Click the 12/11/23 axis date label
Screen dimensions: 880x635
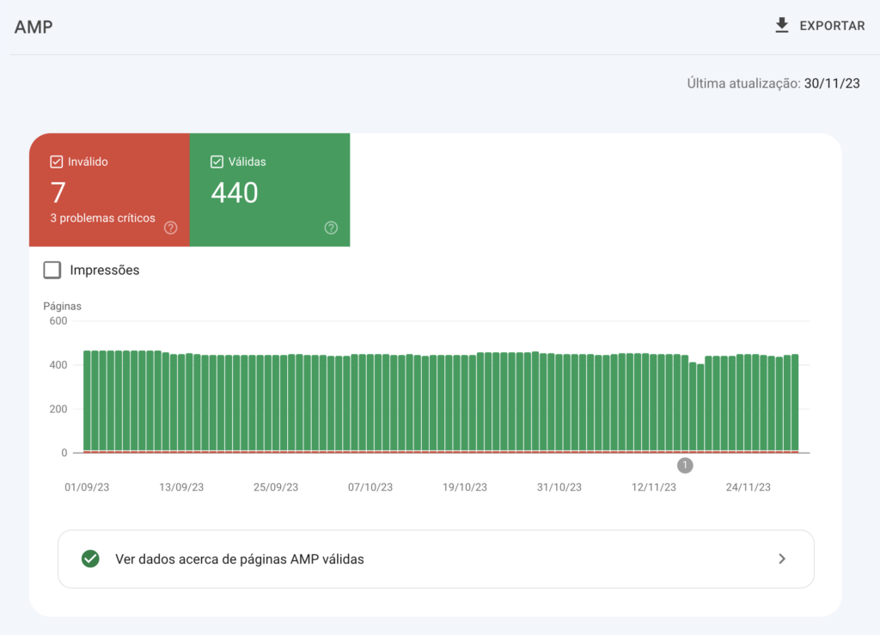click(654, 487)
